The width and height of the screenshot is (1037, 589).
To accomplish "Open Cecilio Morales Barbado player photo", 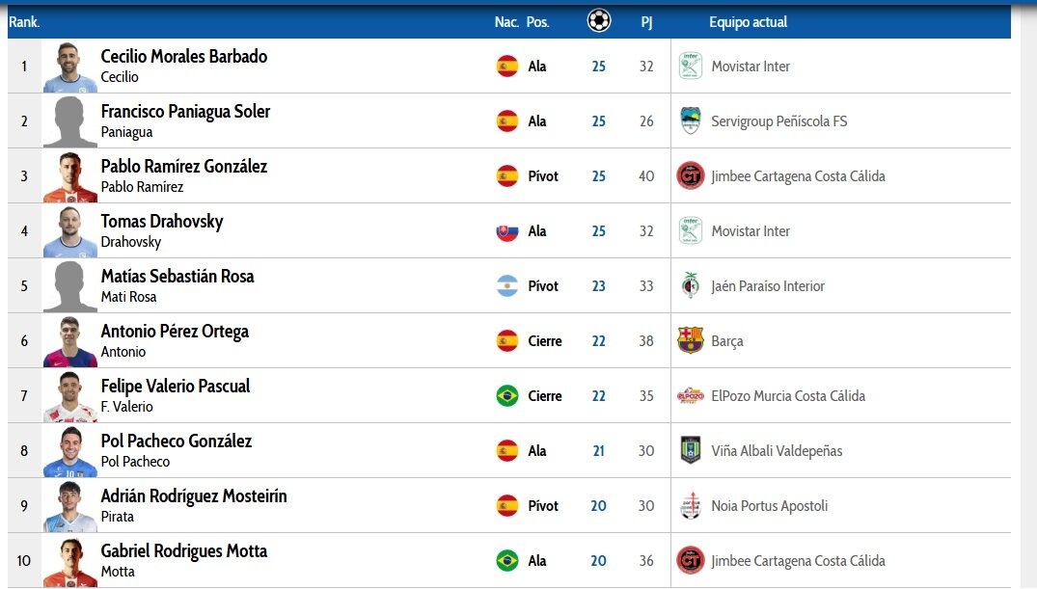I will [x=70, y=67].
